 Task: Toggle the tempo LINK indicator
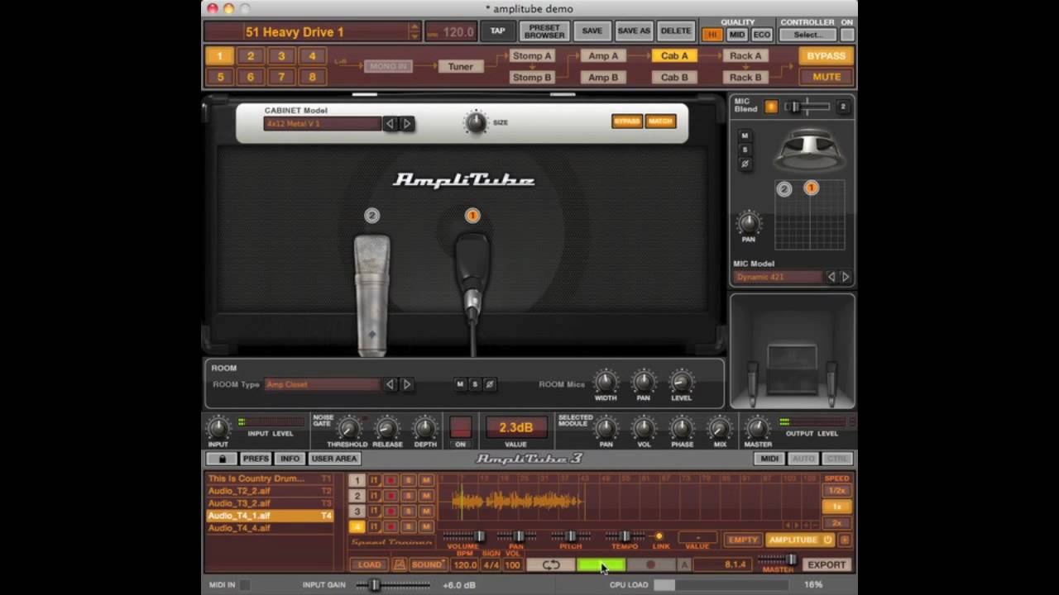(x=659, y=536)
